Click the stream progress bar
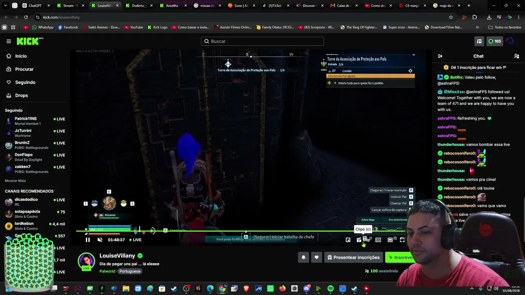This screenshot has height=295, width=525. tap(242, 231)
